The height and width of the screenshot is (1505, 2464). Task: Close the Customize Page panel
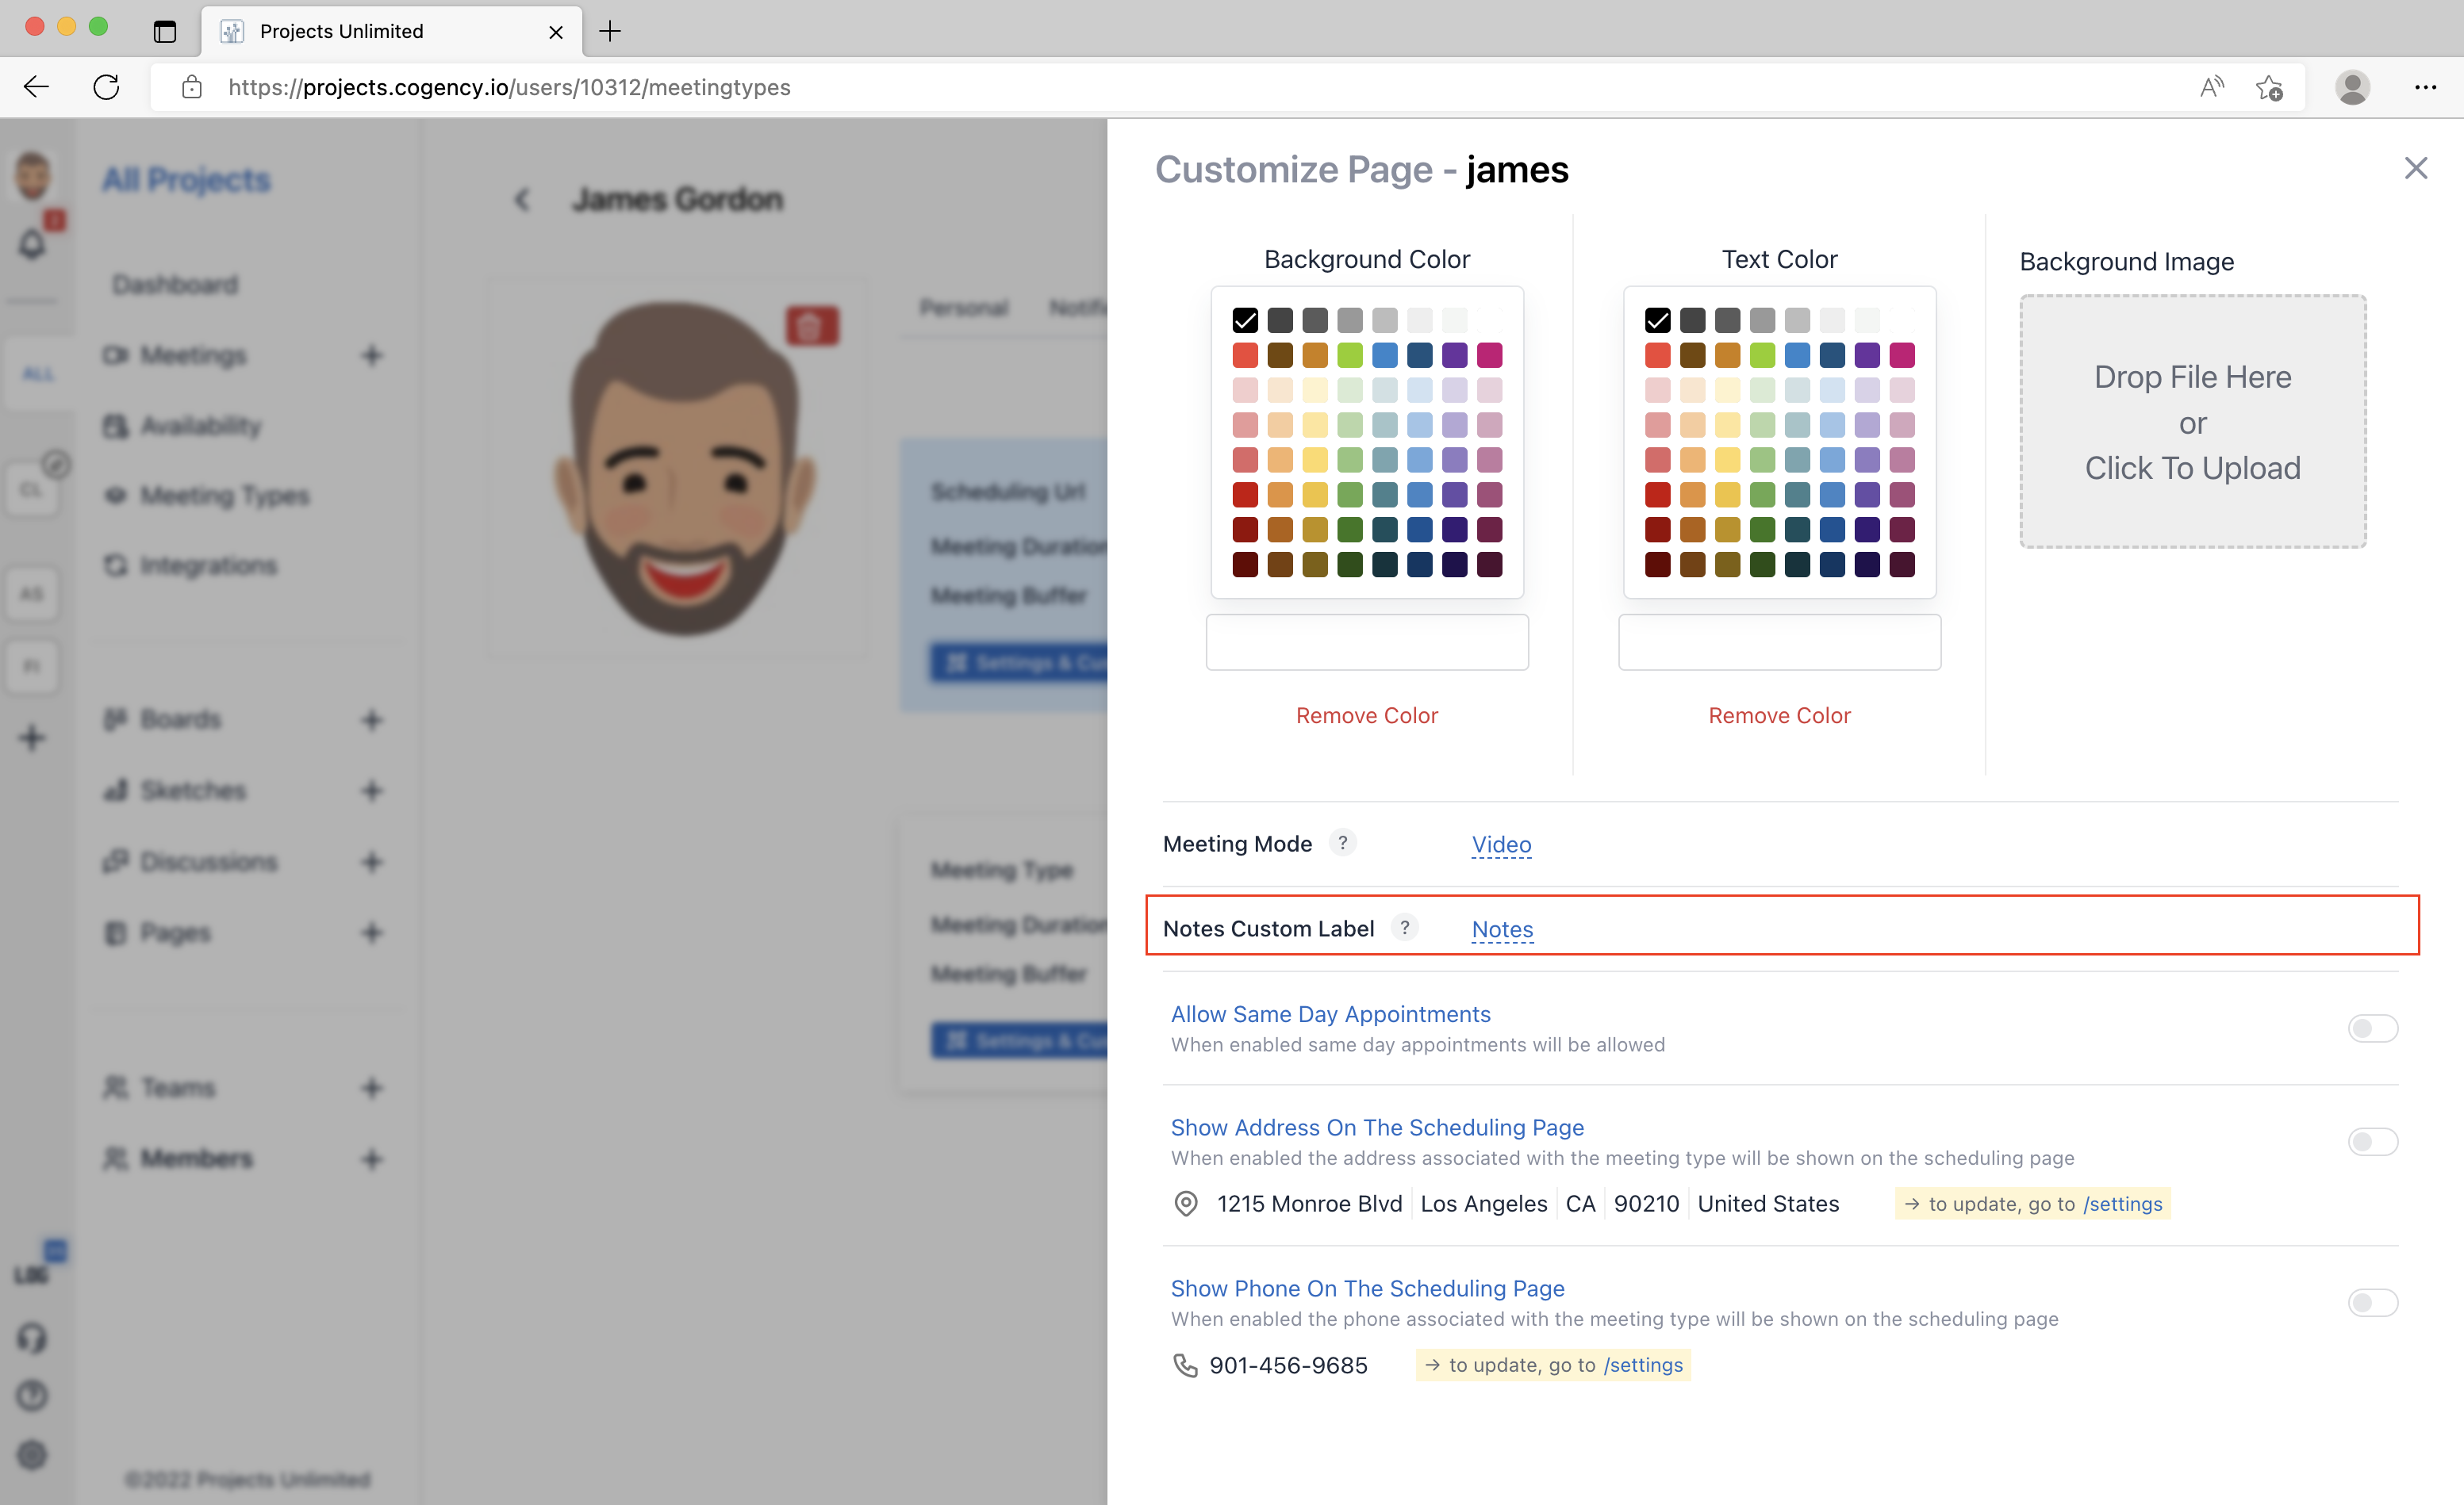(2415, 168)
